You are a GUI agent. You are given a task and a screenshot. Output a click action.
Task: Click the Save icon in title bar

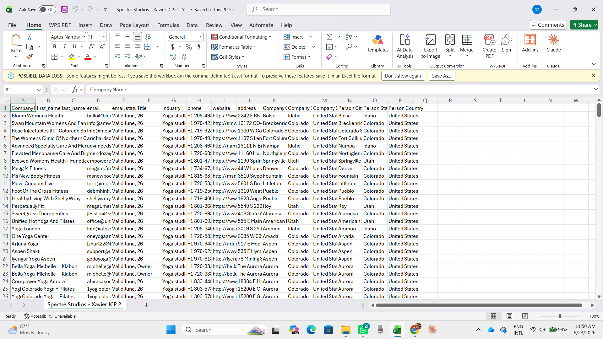pyautogui.click(x=64, y=9)
